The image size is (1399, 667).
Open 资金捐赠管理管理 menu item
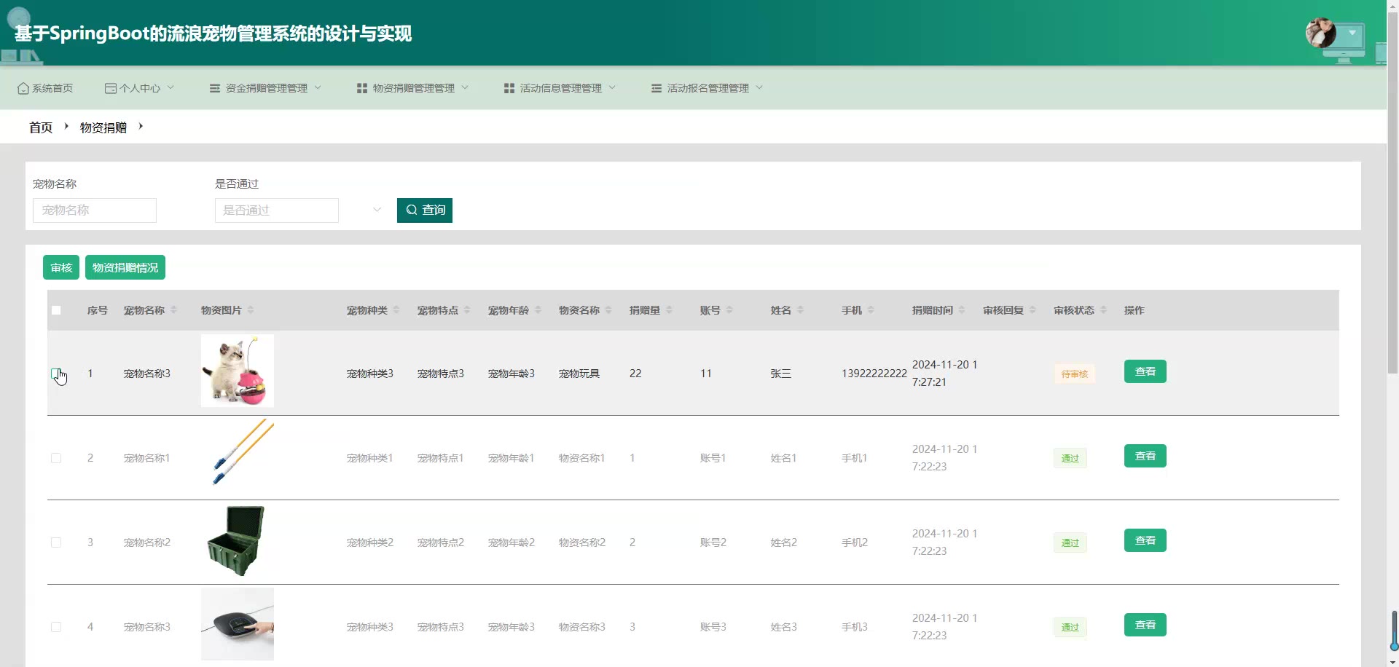[x=266, y=88]
